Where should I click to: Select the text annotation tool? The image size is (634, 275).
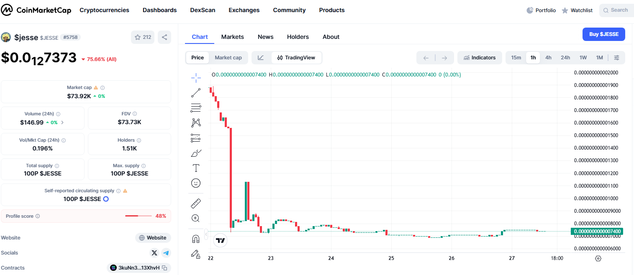click(x=196, y=168)
